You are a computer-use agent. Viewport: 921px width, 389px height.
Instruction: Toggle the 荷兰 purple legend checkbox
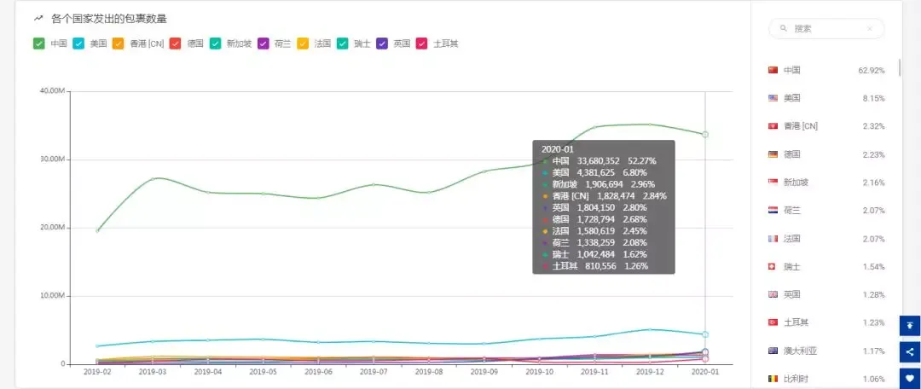tap(264, 44)
